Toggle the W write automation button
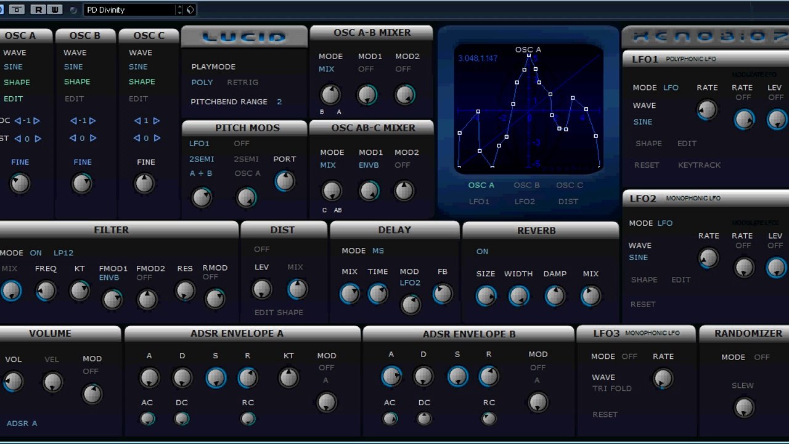This screenshot has width=789, height=444. [55, 10]
